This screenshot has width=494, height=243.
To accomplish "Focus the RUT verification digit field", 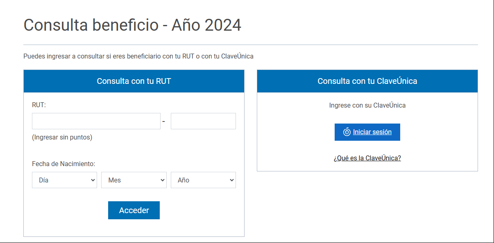I will [x=203, y=121].
